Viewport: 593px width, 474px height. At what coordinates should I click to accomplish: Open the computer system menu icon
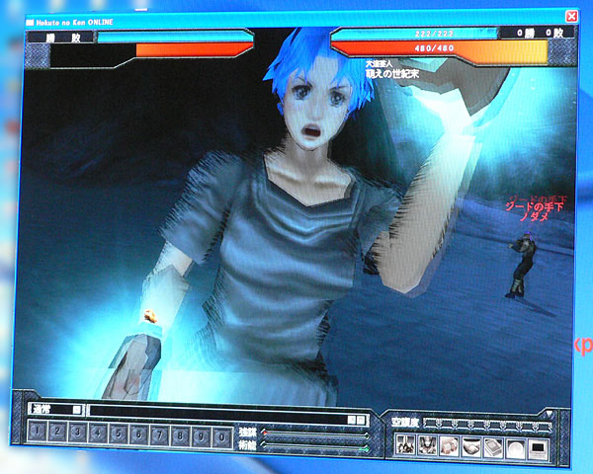click(x=539, y=450)
